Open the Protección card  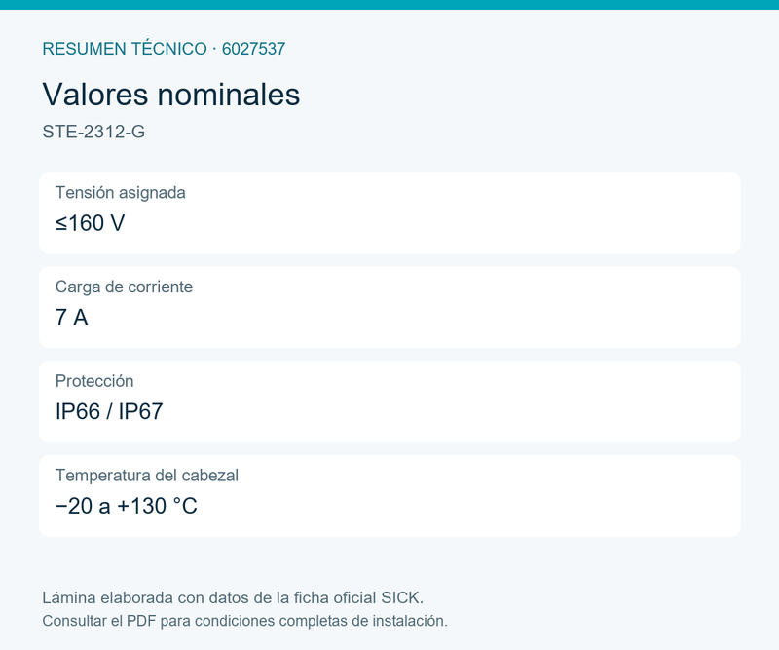tap(389, 401)
